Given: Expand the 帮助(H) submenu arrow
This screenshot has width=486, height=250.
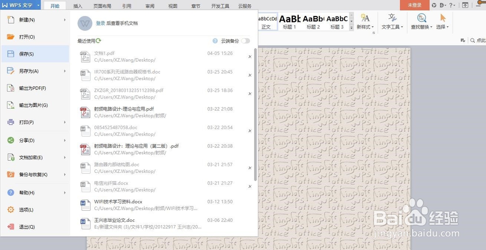Looking at the screenshot, I should [x=65, y=192].
